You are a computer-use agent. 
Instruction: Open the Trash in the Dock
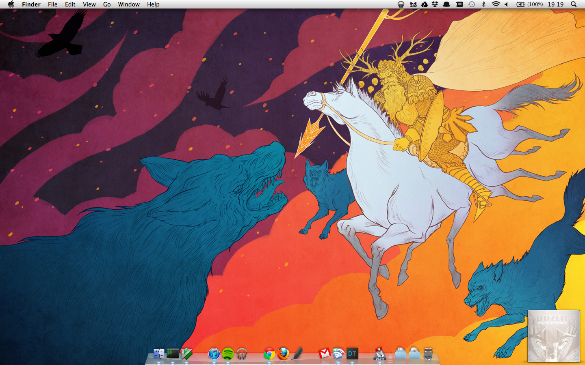point(428,354)
